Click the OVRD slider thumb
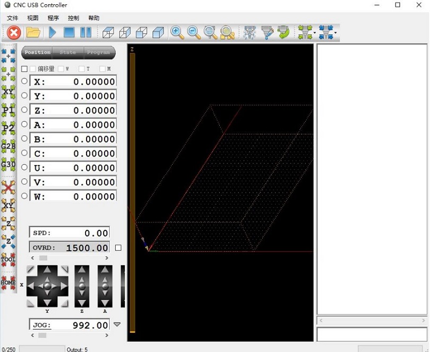 coord(44,258)
